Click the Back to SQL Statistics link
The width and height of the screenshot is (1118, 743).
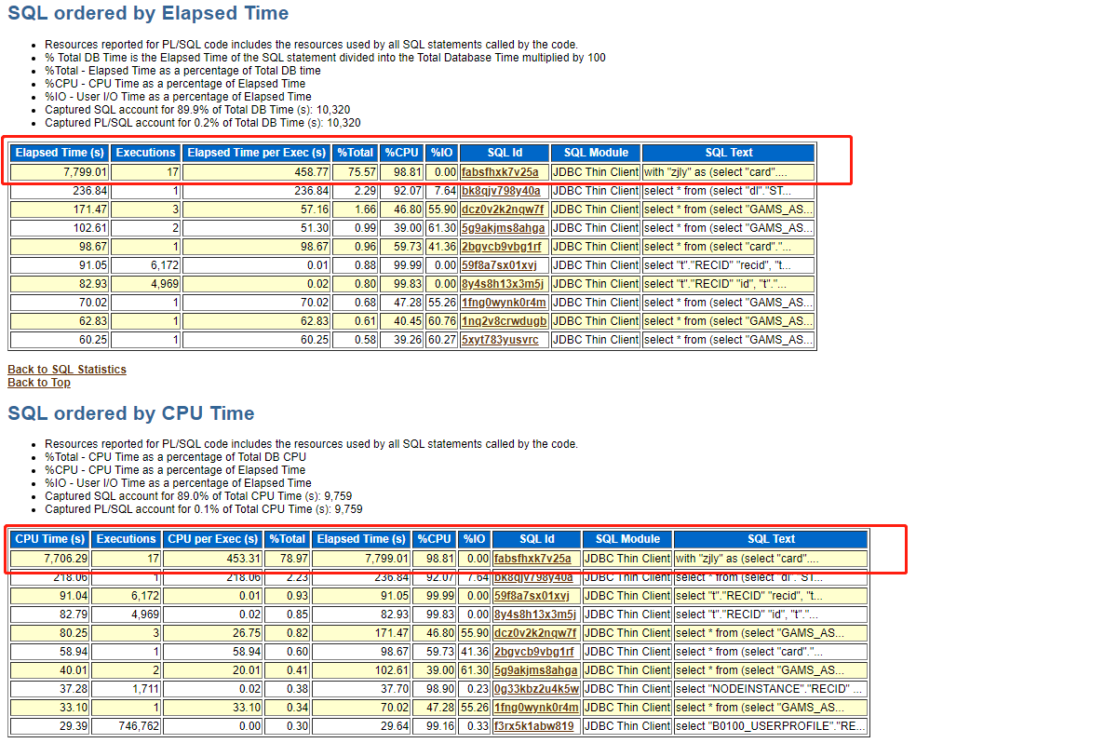[67, 370]
